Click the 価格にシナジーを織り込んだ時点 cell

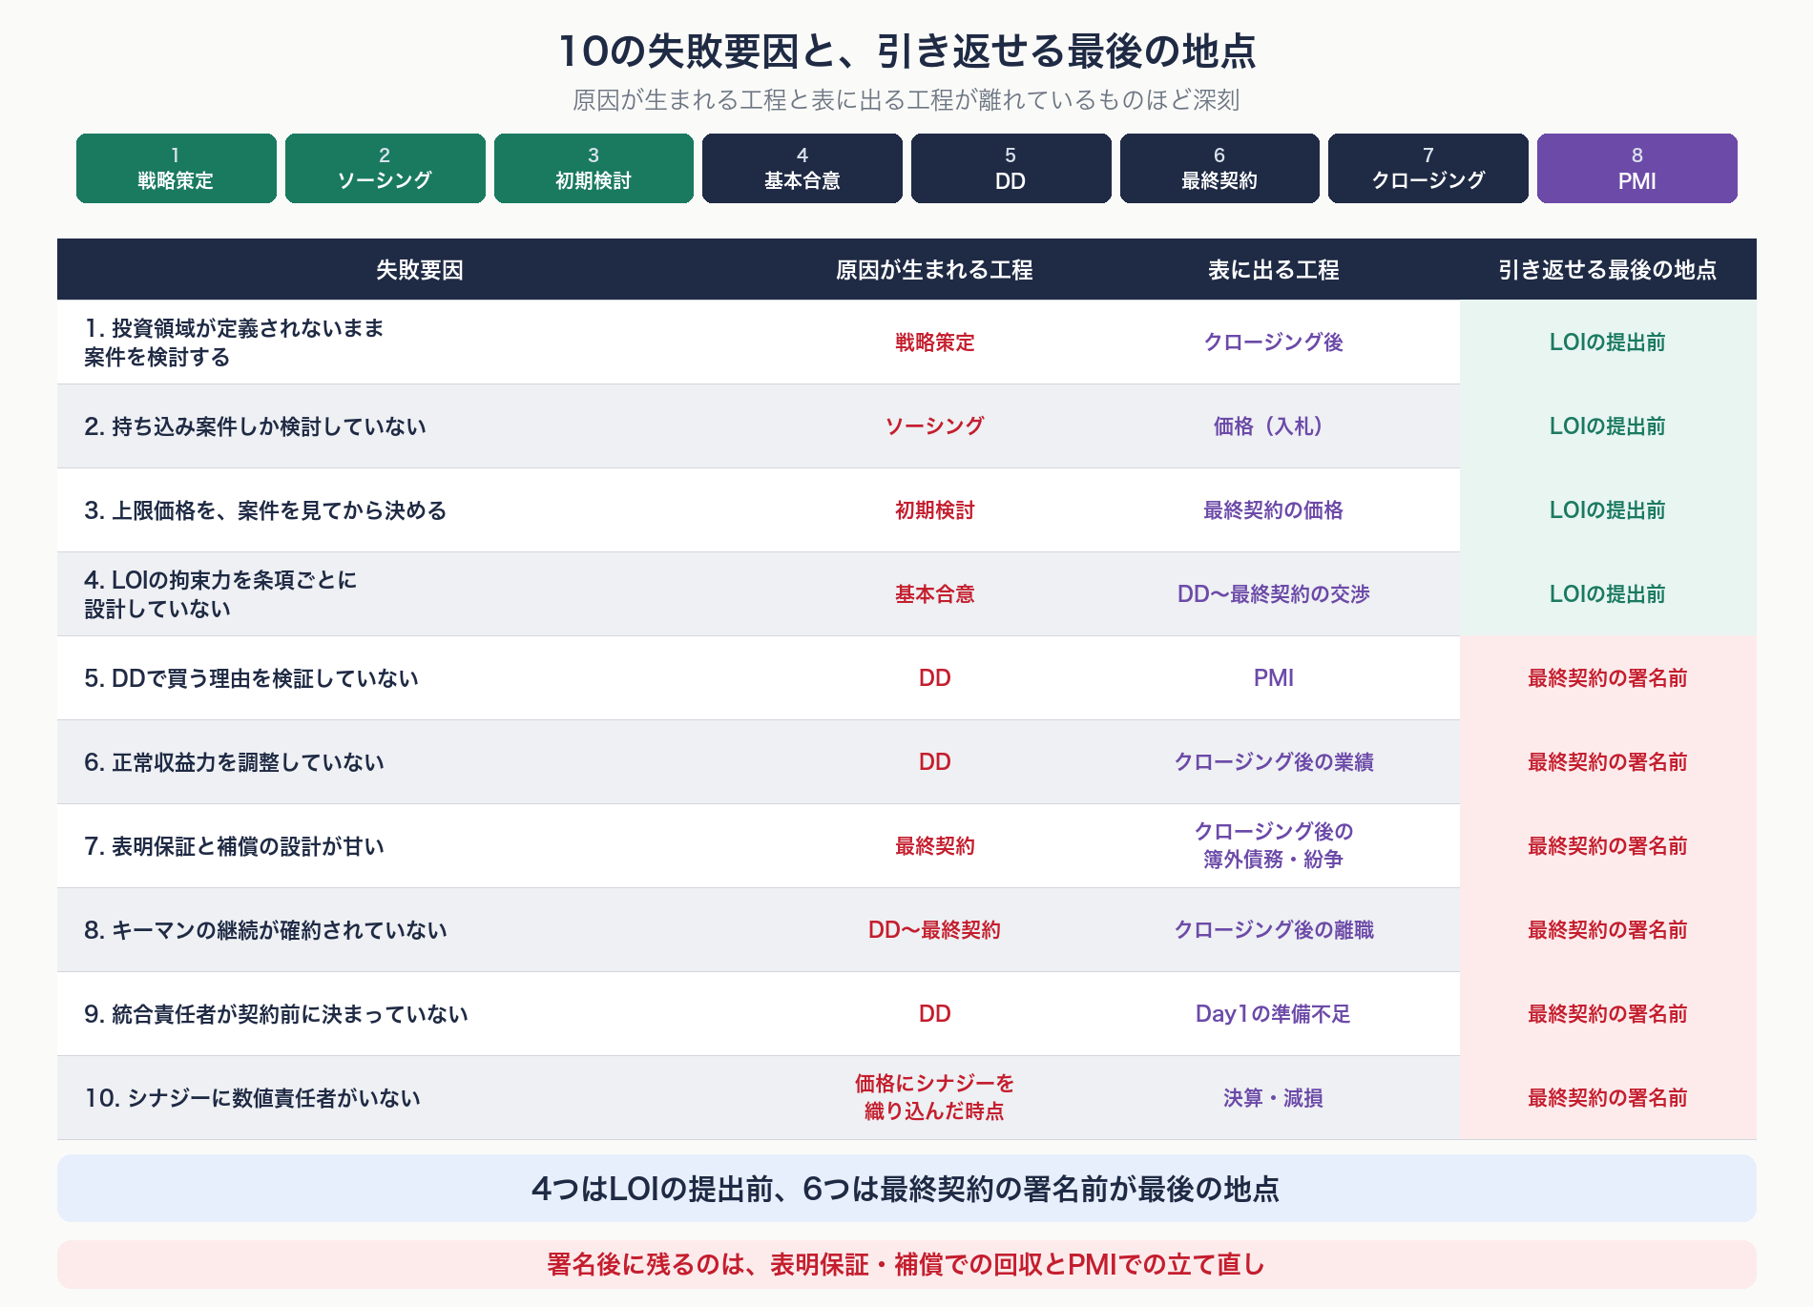coord(934,1097)
